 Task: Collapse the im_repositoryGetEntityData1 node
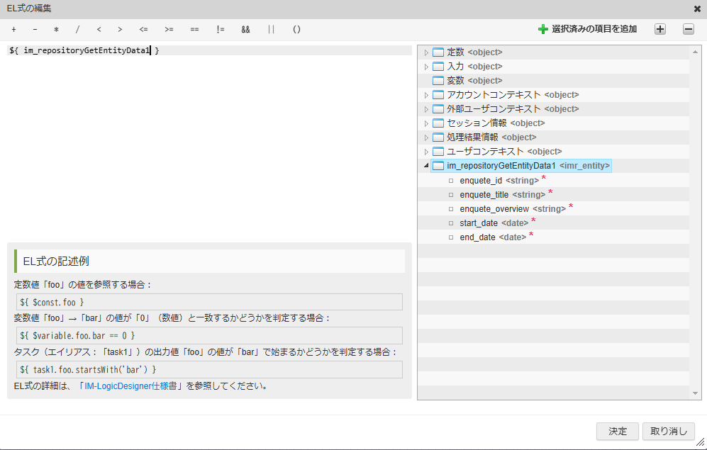point(426,166)
